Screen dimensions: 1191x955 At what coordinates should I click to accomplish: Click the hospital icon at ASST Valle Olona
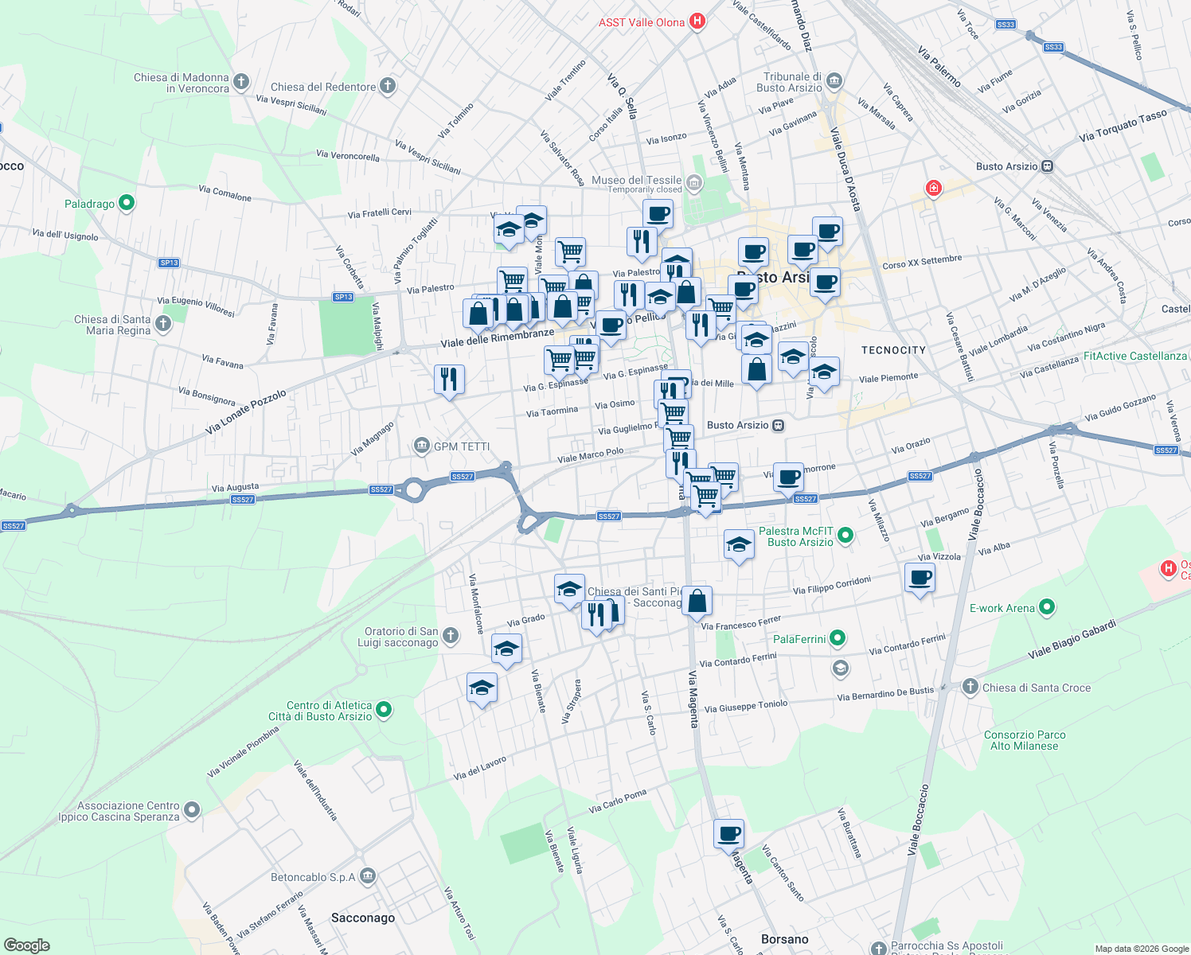pos(697,21)
